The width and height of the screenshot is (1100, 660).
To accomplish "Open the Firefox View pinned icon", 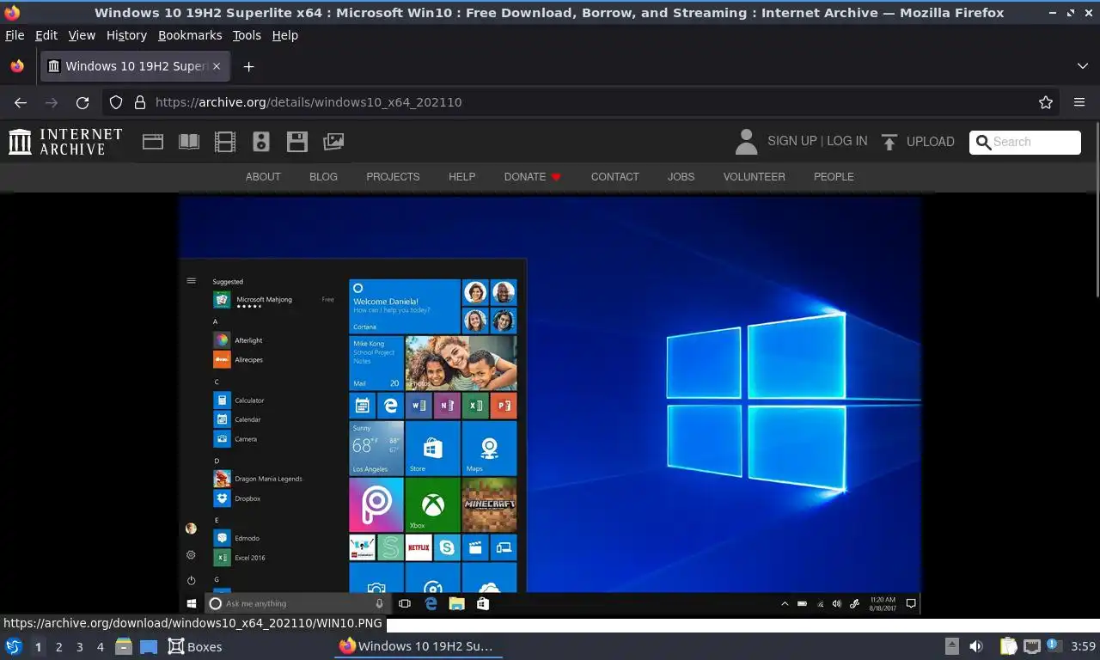I will 17,66.
